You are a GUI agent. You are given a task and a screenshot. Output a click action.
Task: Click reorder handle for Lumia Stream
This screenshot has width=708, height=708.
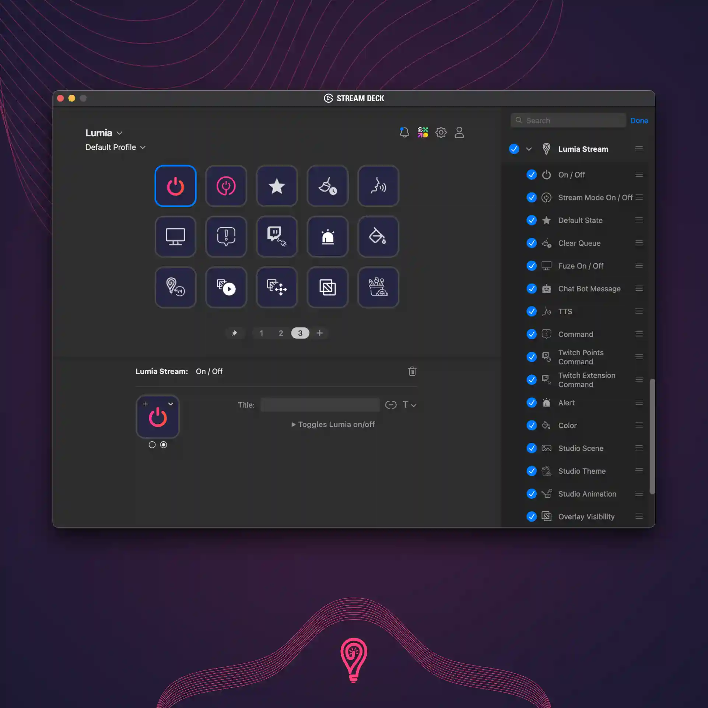pos(639,149)
